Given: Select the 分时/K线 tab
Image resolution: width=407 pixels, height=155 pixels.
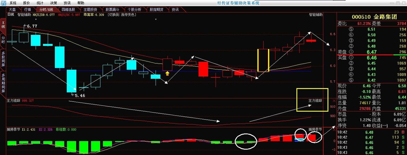Looking at the screenshot, I should click(46, 10).
